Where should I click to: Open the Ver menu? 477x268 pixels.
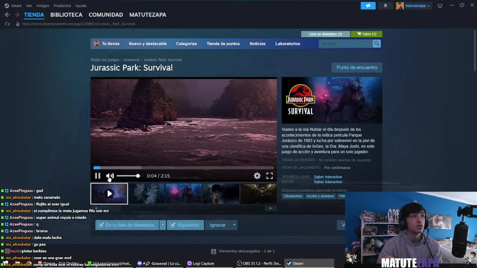(29, 6)
